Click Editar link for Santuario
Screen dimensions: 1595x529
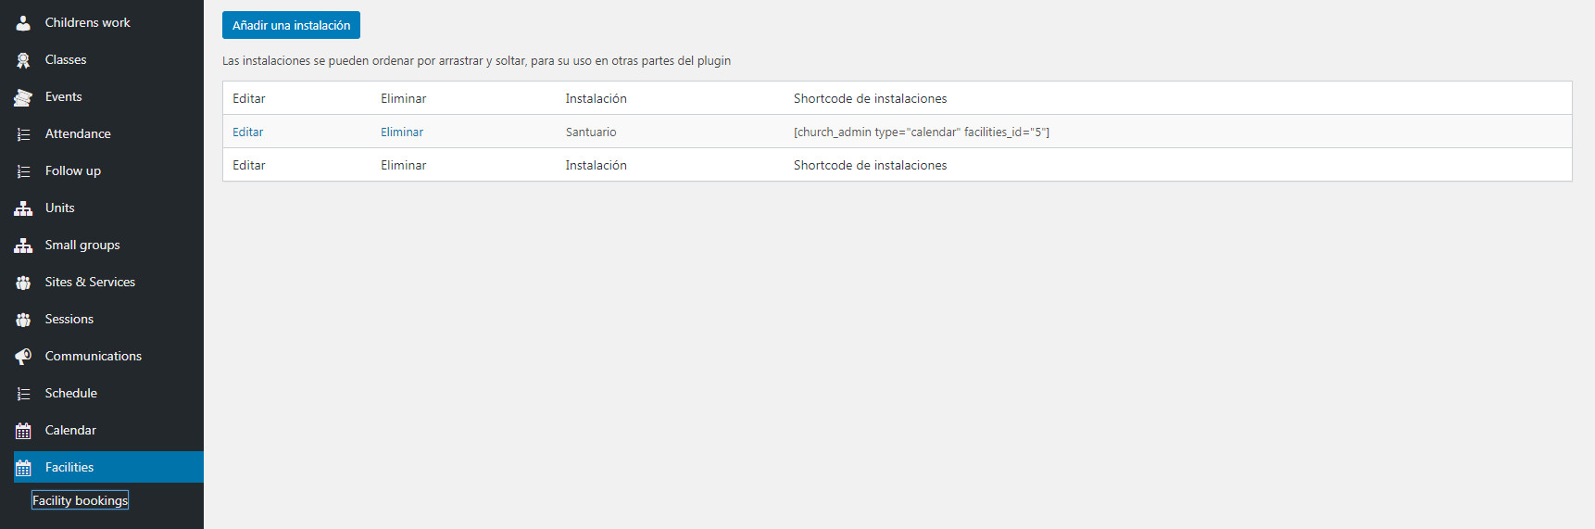[x=247, y=132]
